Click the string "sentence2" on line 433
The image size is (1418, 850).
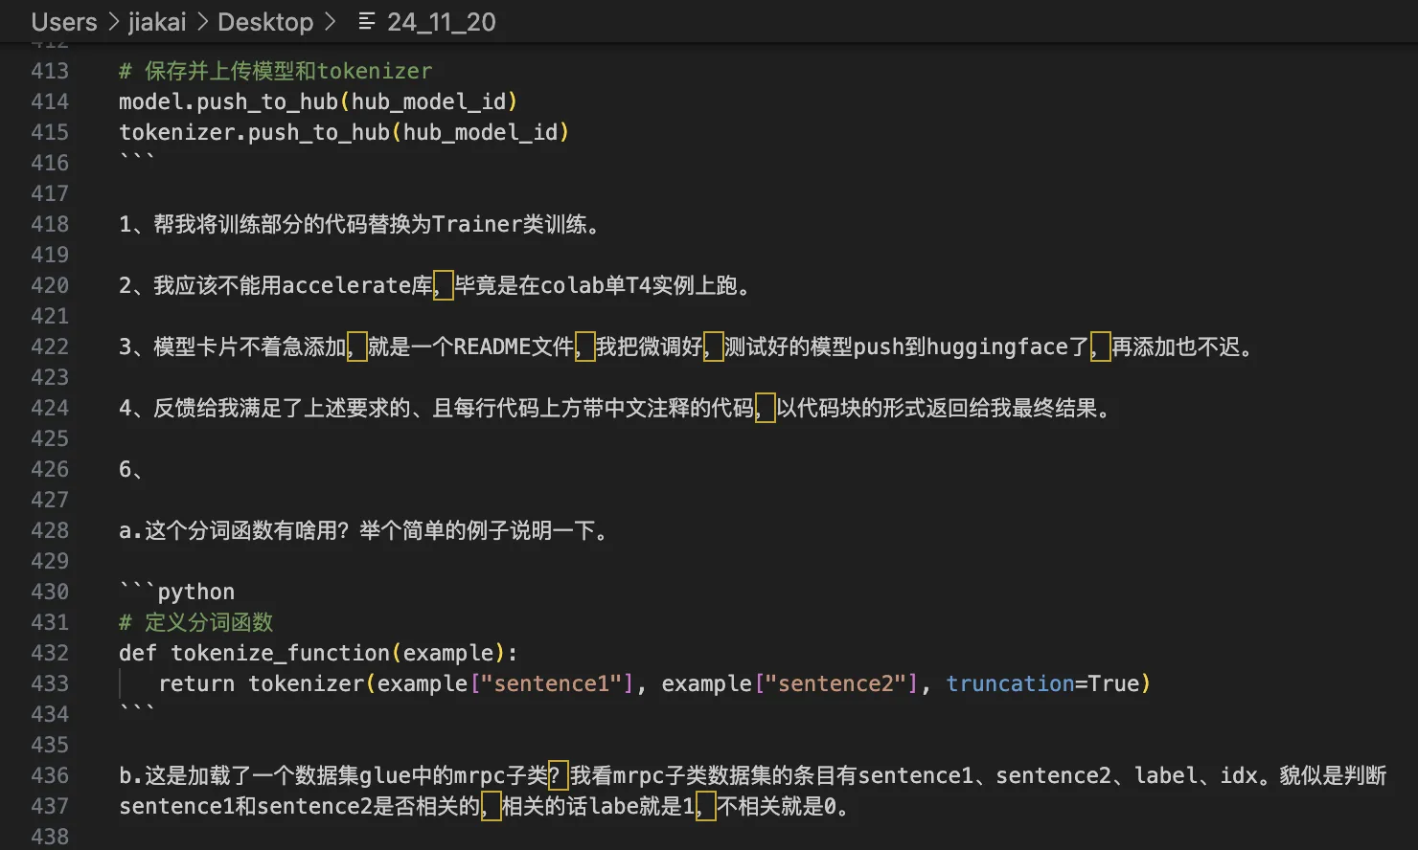click(x=835, y=683)
